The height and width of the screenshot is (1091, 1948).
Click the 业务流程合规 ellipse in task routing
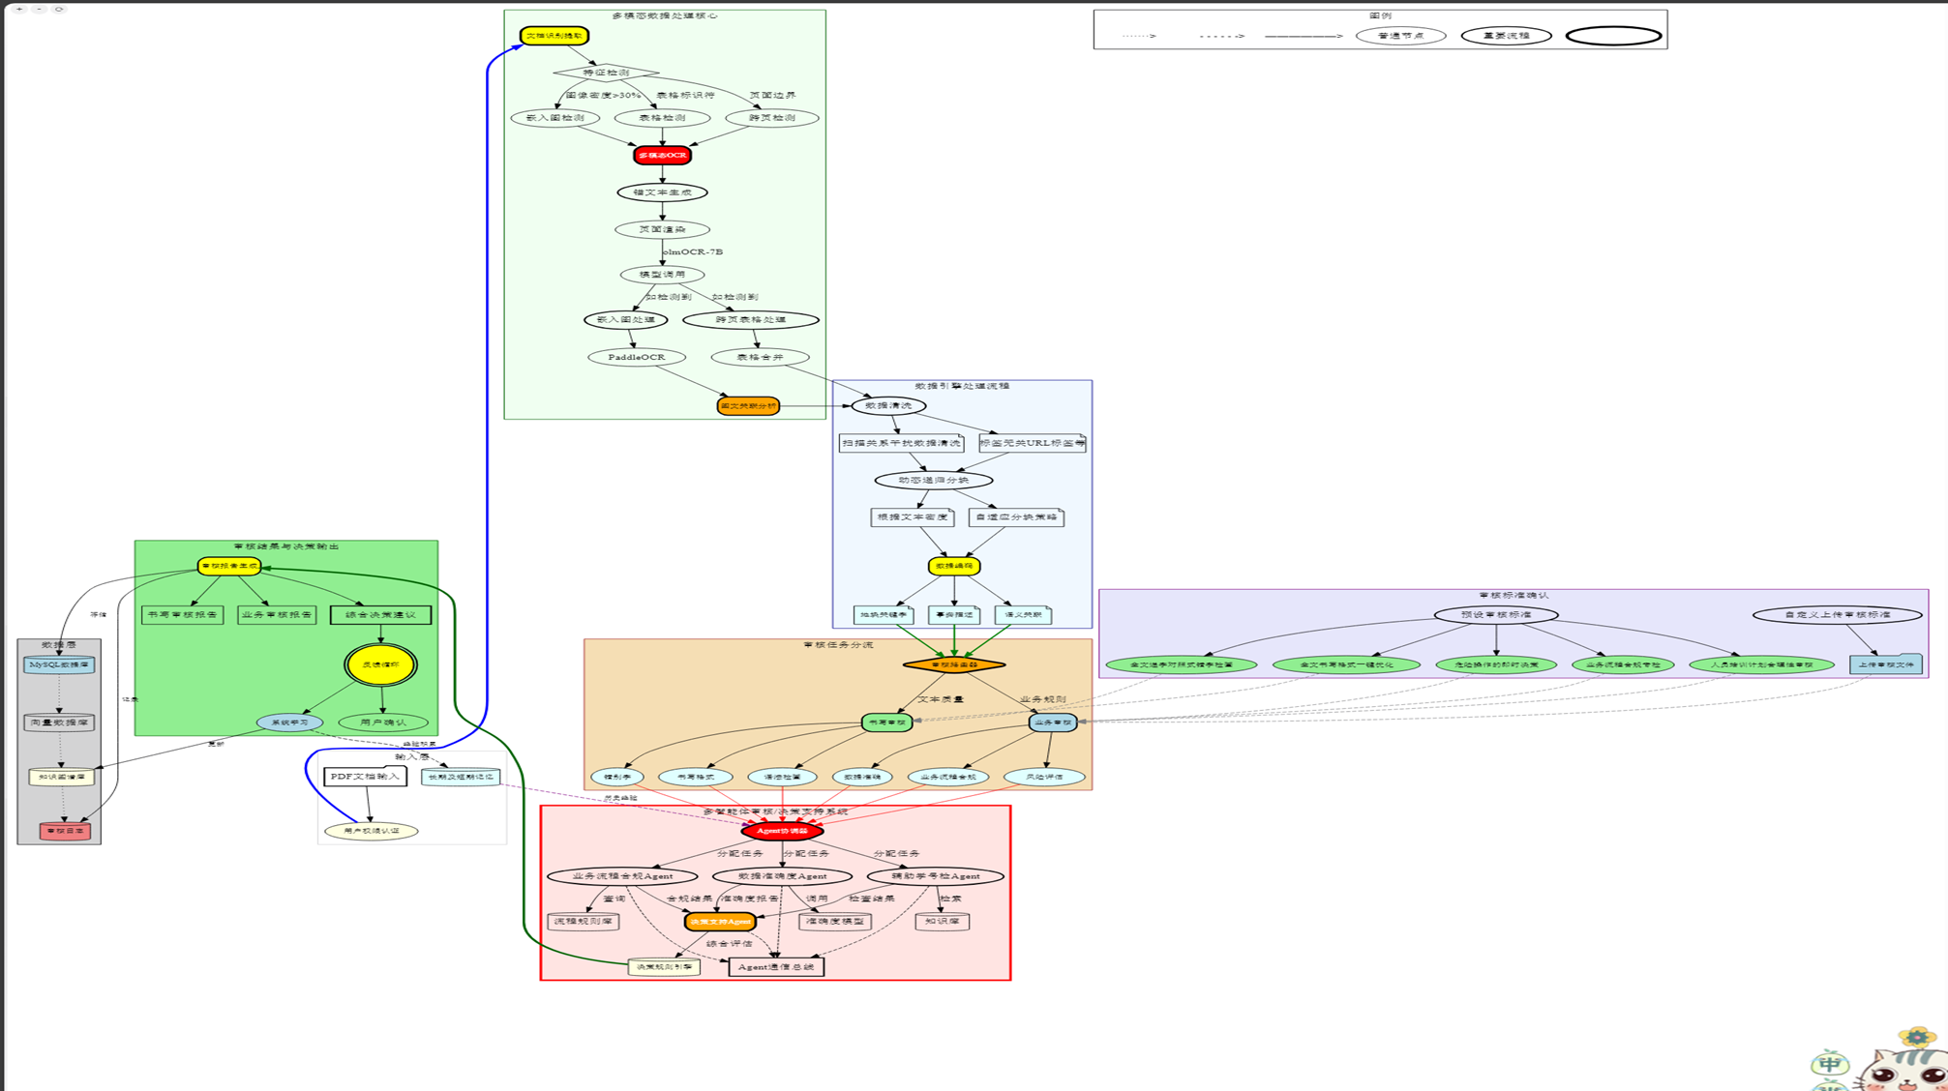pos(948,777)
